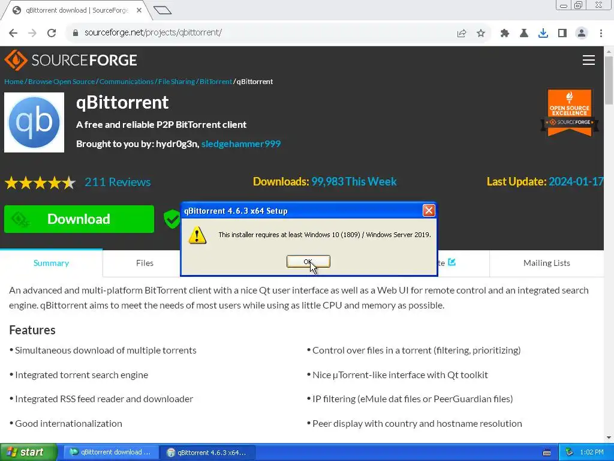Open the 211 Reviews link
Screen dimensions: 614x461
118,182
